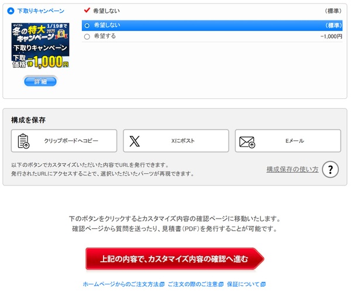Click the blue 詳細 button
The height and width of the screenshot is (302, 351).
[x=40, y=81]
